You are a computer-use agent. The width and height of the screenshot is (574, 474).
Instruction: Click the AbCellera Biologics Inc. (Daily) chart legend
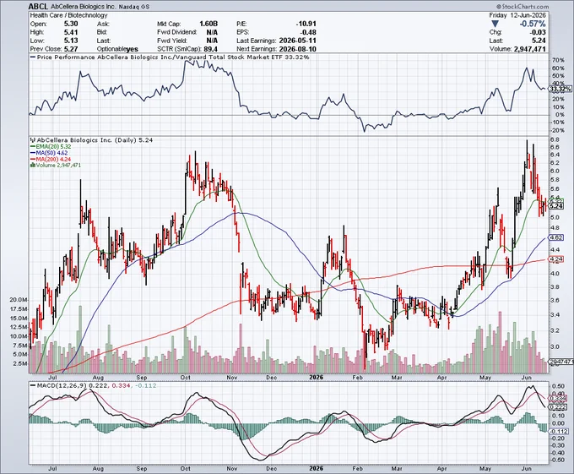(x=91, y=140)
